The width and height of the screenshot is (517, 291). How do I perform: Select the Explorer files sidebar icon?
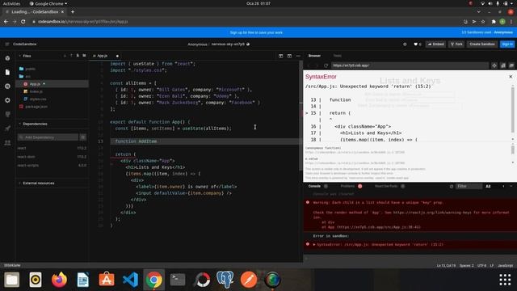coord(7,72)
